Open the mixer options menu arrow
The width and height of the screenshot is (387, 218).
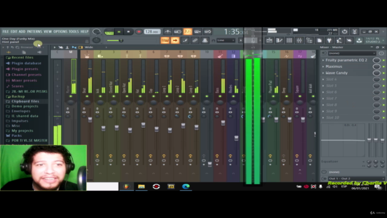click(54, 47)
